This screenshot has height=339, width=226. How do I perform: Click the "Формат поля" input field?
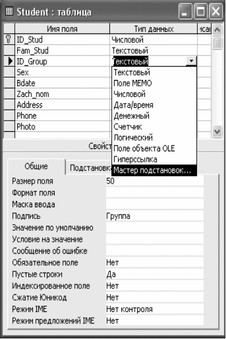[155, 192]
